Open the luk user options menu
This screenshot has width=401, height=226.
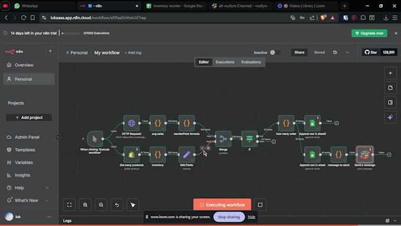click(x=50, y=217)
